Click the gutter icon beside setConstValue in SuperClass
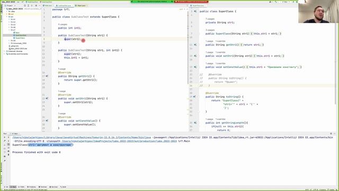 [x=195, y=67]
